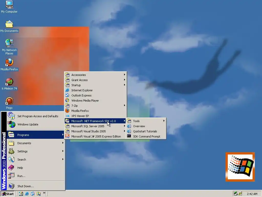Screen dimensions: 262x197
Task: Click the Overview document icon in SDK submenu
Action: (129, 126)
